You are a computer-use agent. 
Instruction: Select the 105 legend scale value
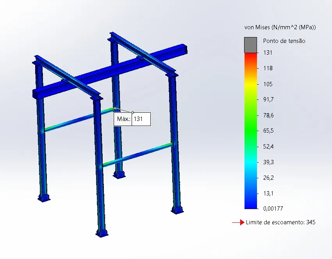(268, 84)
